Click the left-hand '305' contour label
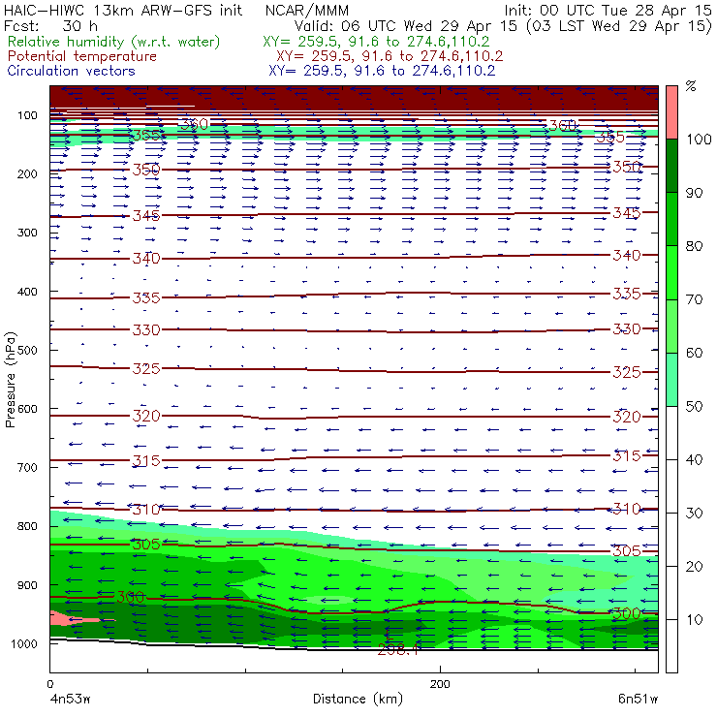The width and height of the screenshot is (717, 717). tap(146, 545)
